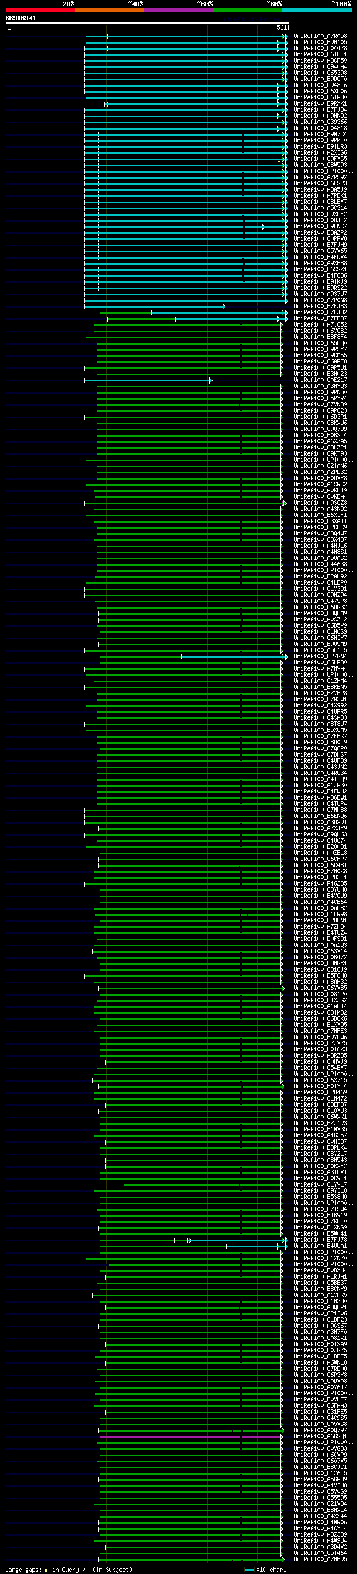The image size is (357, 1574).
Task: Select the green ~80% identity legend segment
Action: (x=248, y=10)
